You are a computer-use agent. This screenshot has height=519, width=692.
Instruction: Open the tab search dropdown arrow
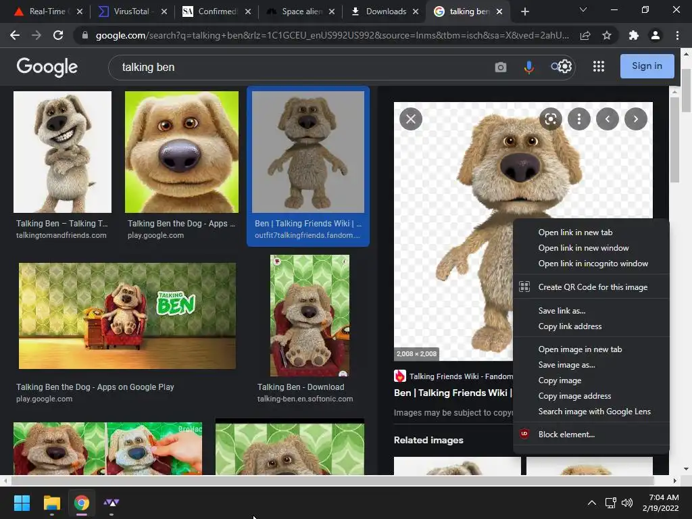click(583, 9)
